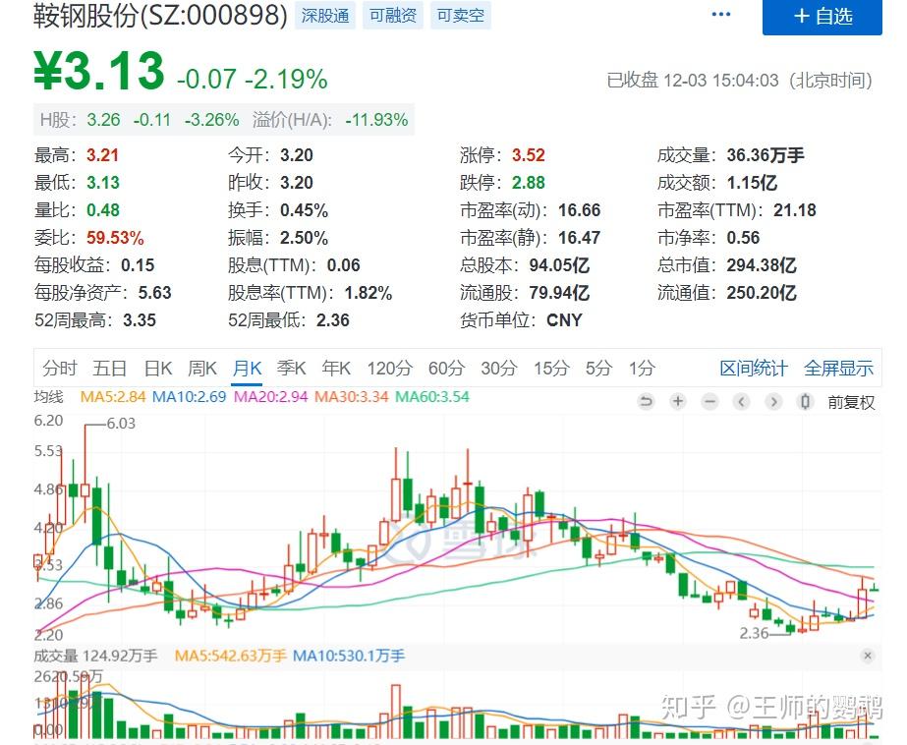
Task: Pan the chart left using the left arrow icon
Action: pyautogui.click(x=741, y=402)
